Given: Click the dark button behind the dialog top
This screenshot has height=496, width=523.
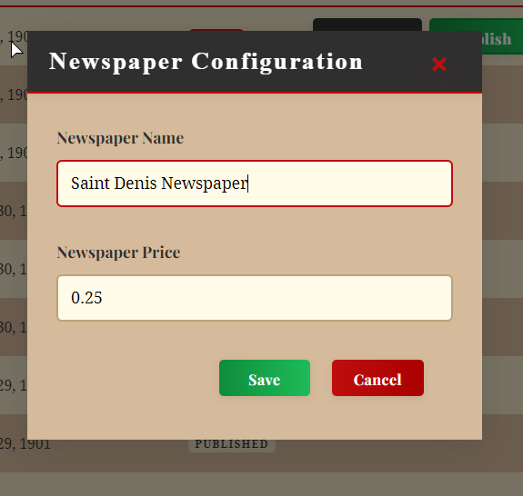Looking at the screenshot, I should [367, 25].
